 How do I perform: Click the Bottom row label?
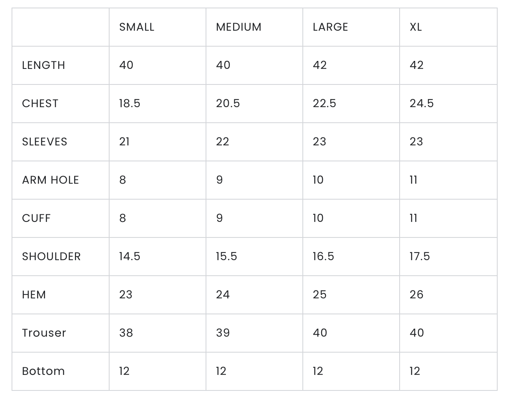pyautogui.click(x=43, y=371)
